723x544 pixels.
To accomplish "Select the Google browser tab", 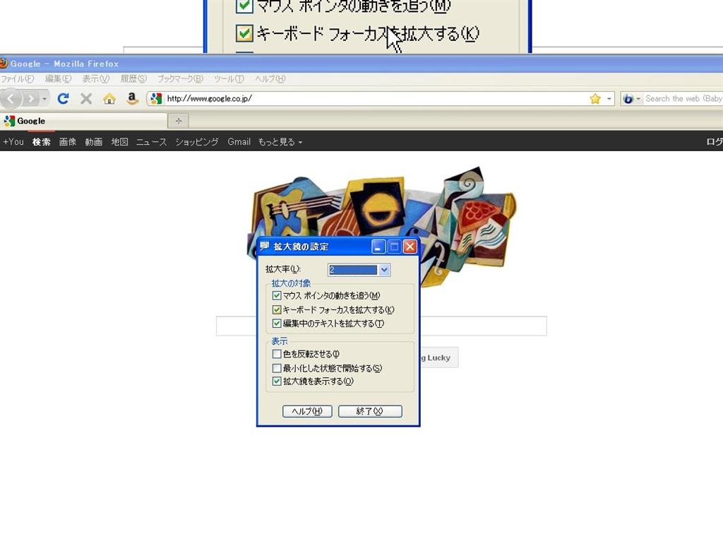I will click(x=83, y=121).
